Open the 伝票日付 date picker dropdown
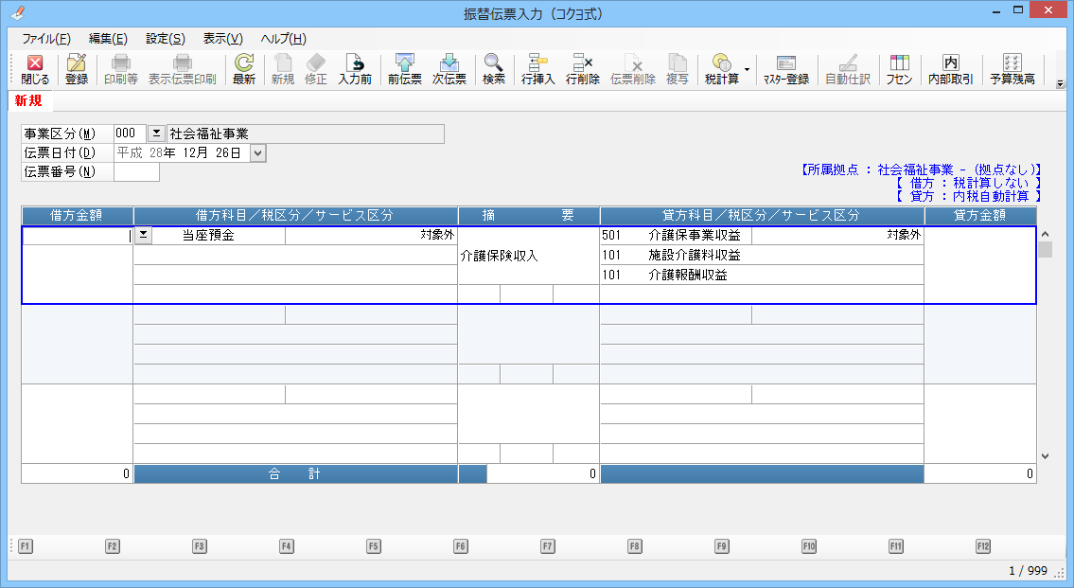The image size is (1074, 588). click(258, 152)
